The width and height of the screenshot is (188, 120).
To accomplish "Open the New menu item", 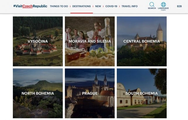I will (x=98, y=6).
